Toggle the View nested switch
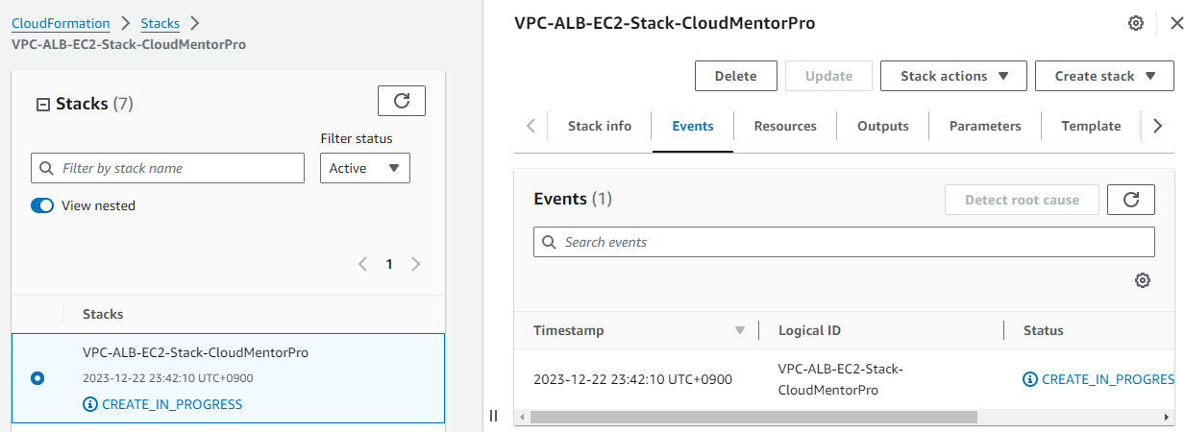Image resolution: width=1185 pixels, height=432 pixels. coord(42,205)
